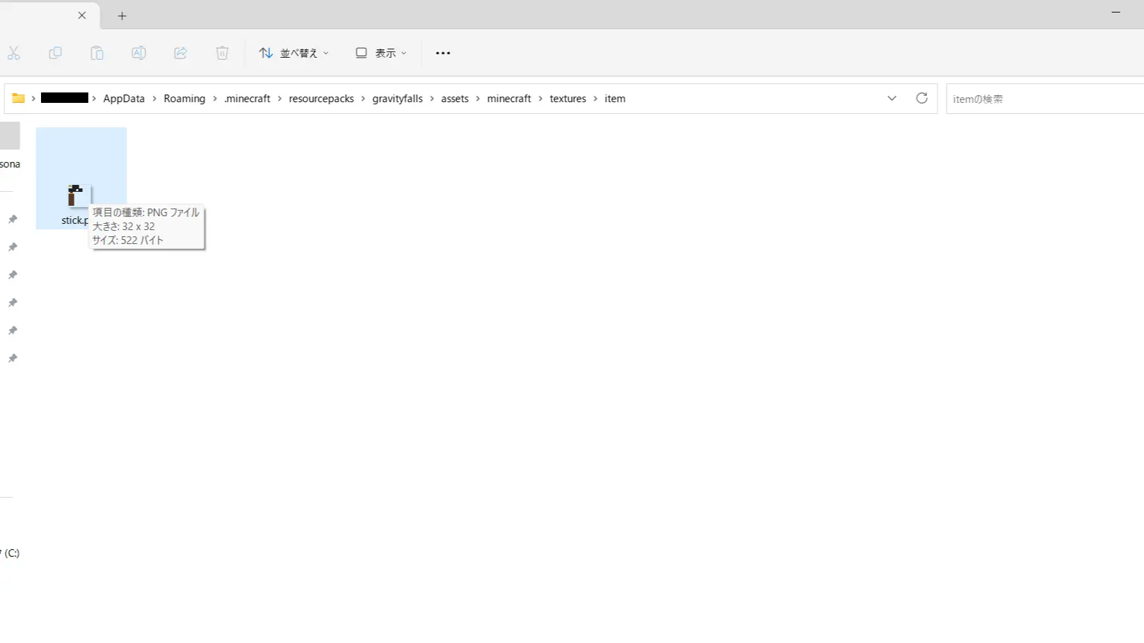The width and height of the screenshot is (1144, 643).
Task: Open the 表示 view dropdown
Action: 381,53
